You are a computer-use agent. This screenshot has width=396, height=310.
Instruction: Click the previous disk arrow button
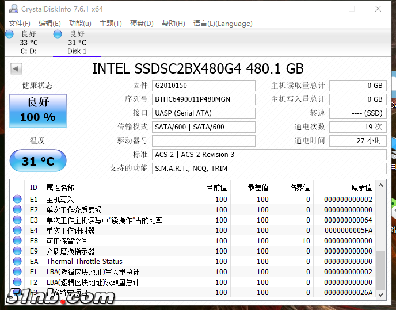tap(16, 69)
